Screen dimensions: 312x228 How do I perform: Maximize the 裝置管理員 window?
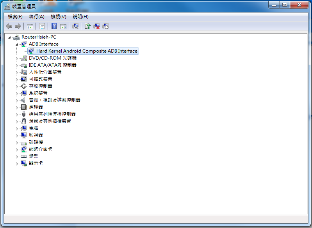[x=285, y=5]
